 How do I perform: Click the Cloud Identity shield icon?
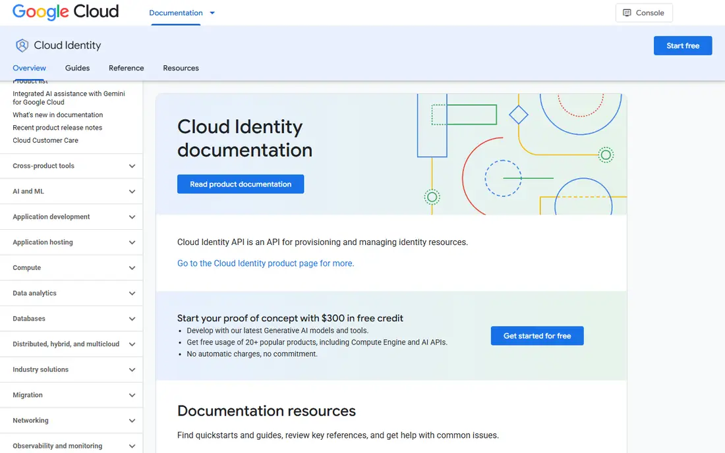[x=22, y=45]
